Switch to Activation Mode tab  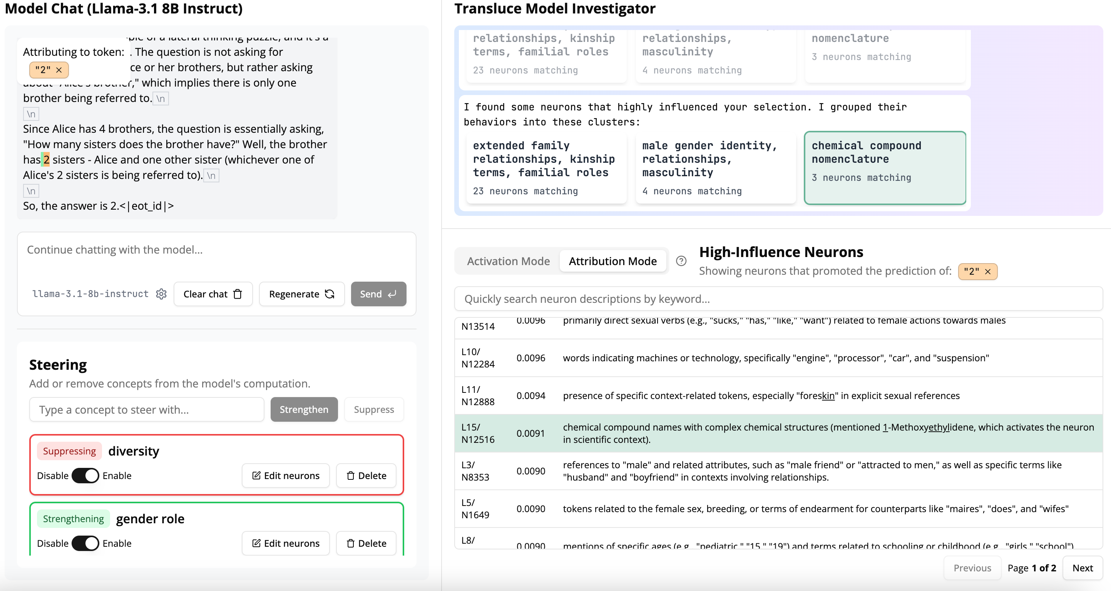[508, 261]
